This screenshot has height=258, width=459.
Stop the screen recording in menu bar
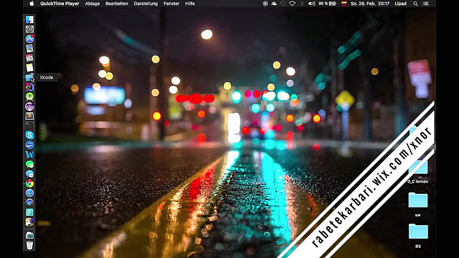point(265,4)
